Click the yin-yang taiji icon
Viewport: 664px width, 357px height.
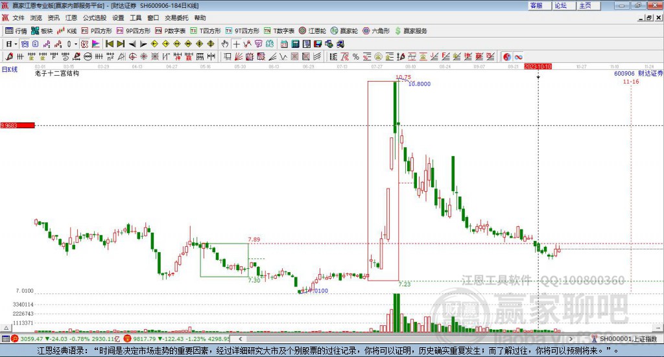click(506, 57)
